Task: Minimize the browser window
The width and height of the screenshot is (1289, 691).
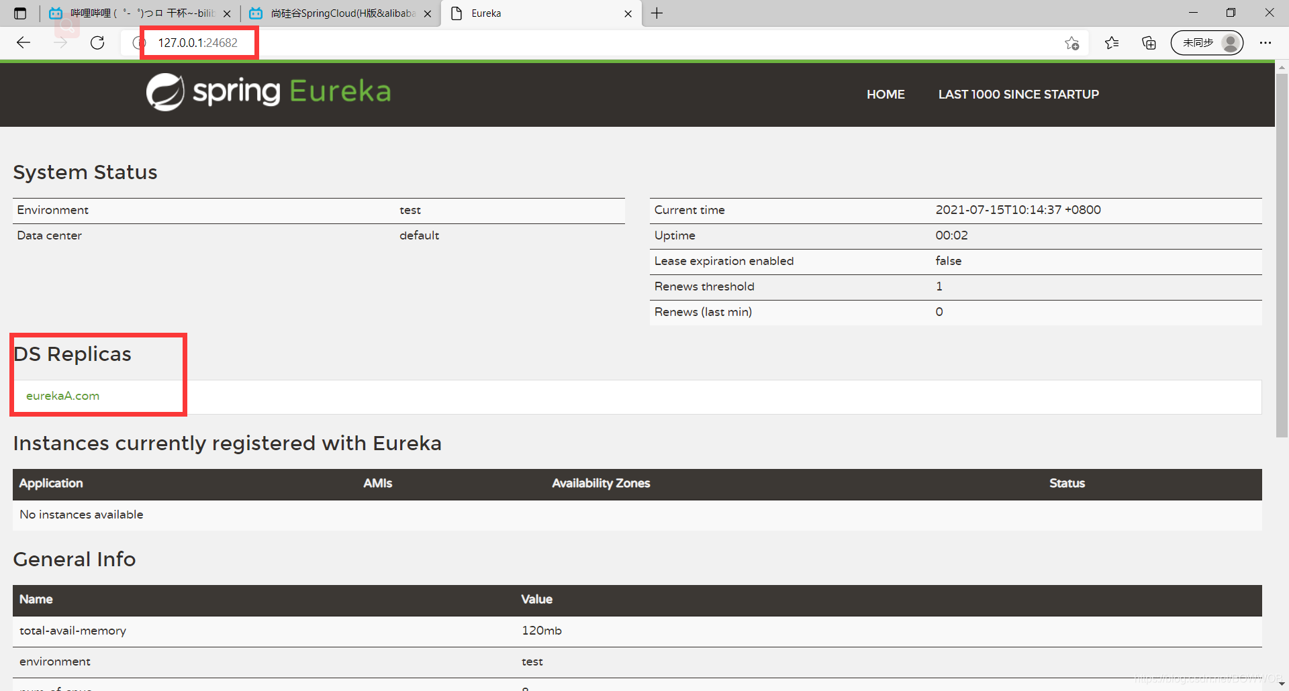Action: coord(1193,13)
